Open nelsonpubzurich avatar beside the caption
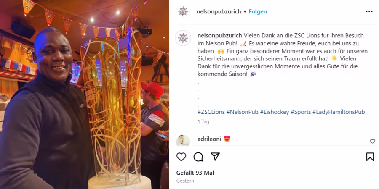This screenshot has width=379, height=189. (x=183, y=38)
